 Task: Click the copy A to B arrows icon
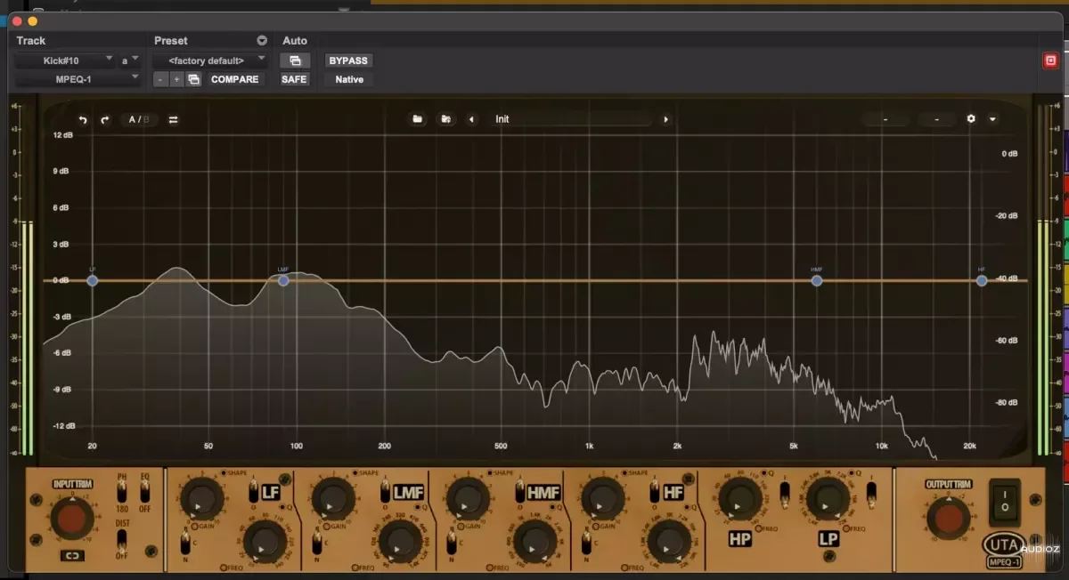pyautogui.click(x=173, y=119)
